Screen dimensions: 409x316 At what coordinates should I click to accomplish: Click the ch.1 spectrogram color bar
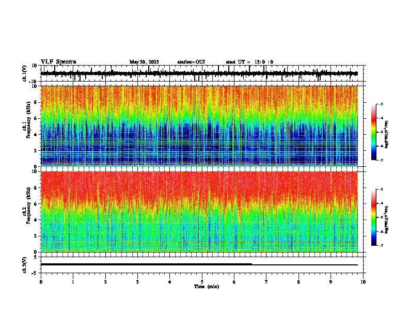[x=373, y=132]
